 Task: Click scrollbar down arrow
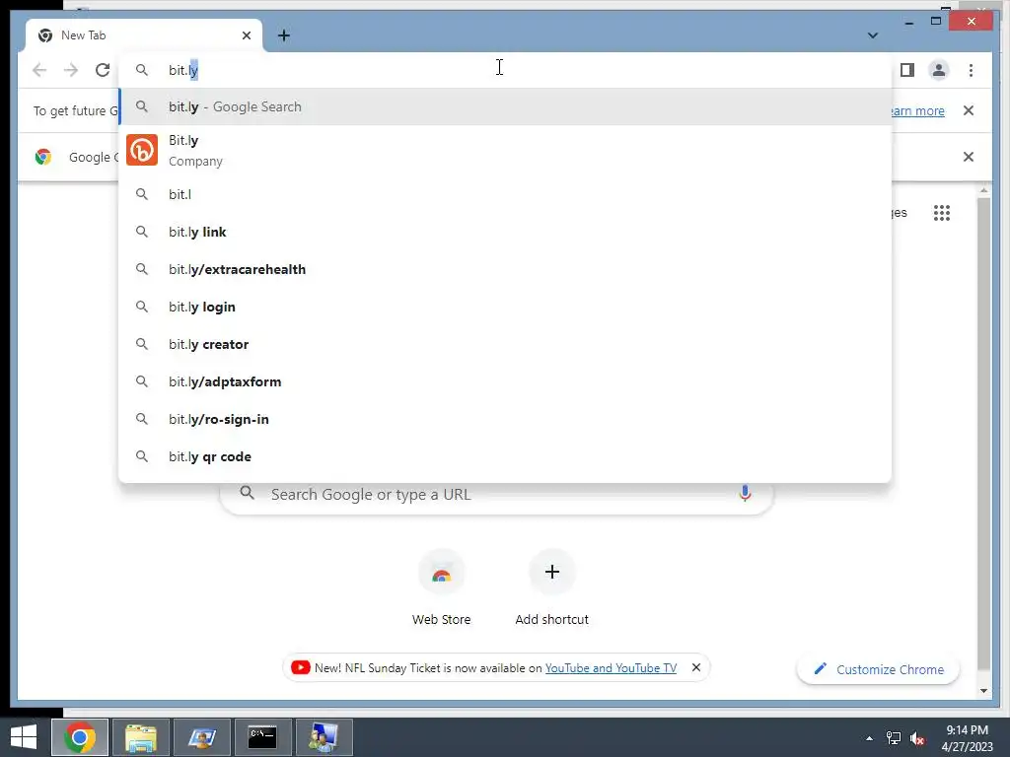tap(983, 690)
